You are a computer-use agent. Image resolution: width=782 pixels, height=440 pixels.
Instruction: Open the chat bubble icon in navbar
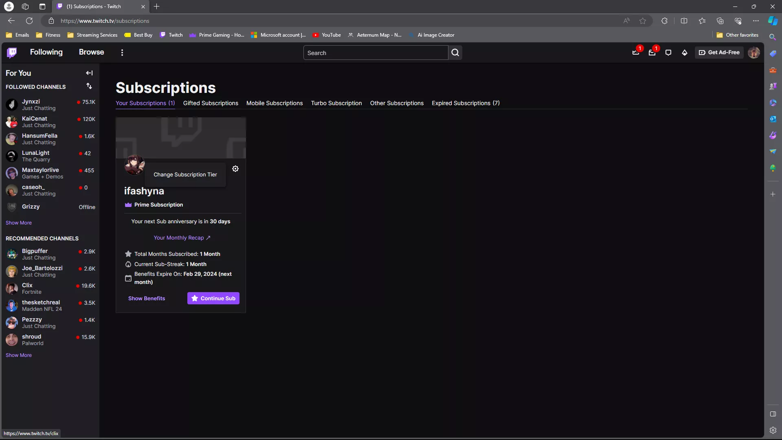(668, 53)
